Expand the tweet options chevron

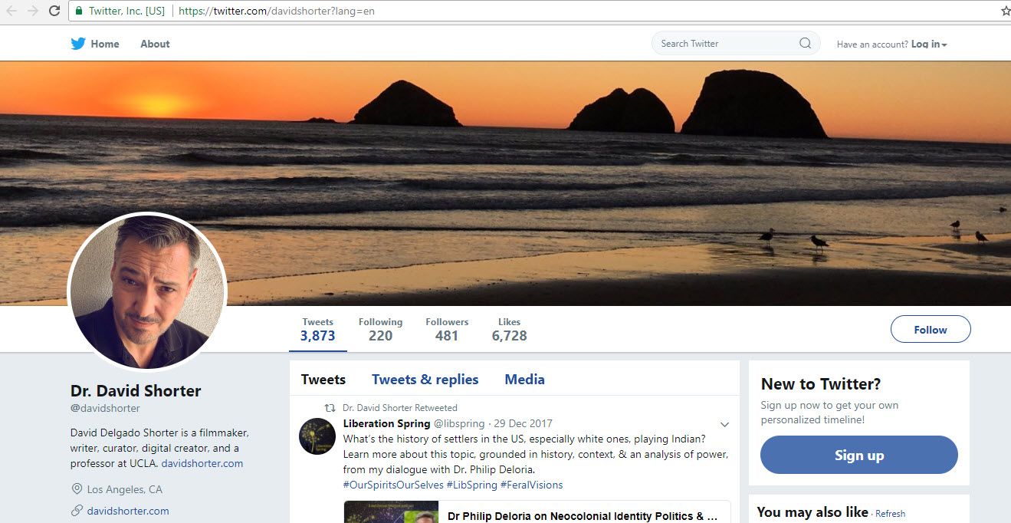coord(724,425)
